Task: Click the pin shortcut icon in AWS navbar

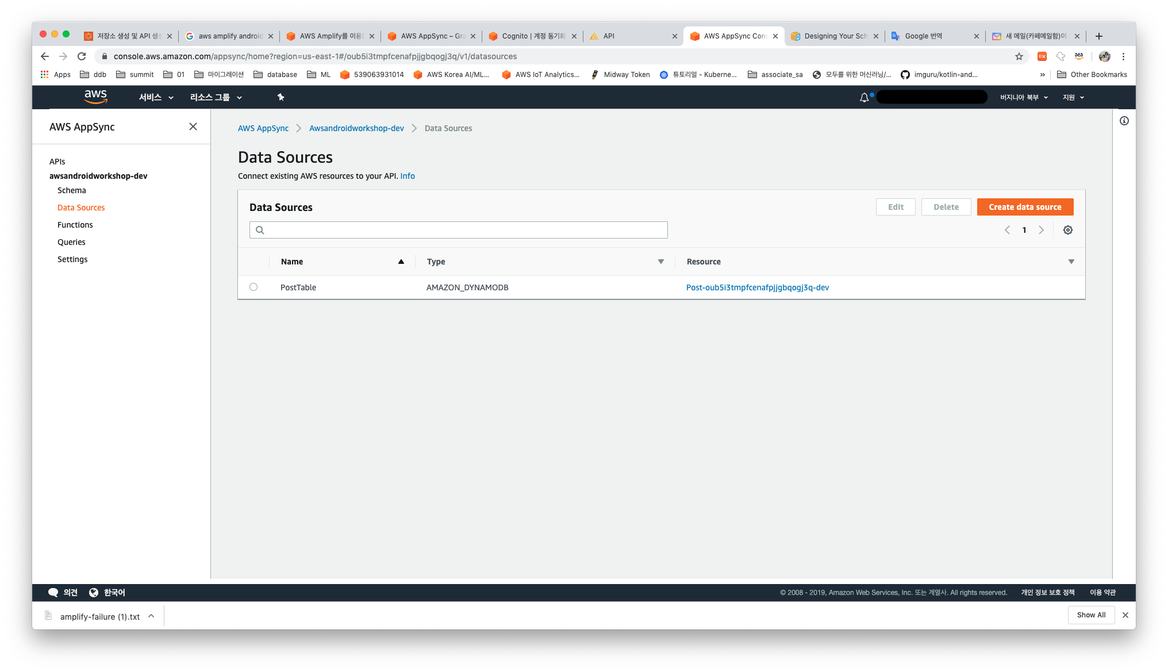Action: point(281,97)
